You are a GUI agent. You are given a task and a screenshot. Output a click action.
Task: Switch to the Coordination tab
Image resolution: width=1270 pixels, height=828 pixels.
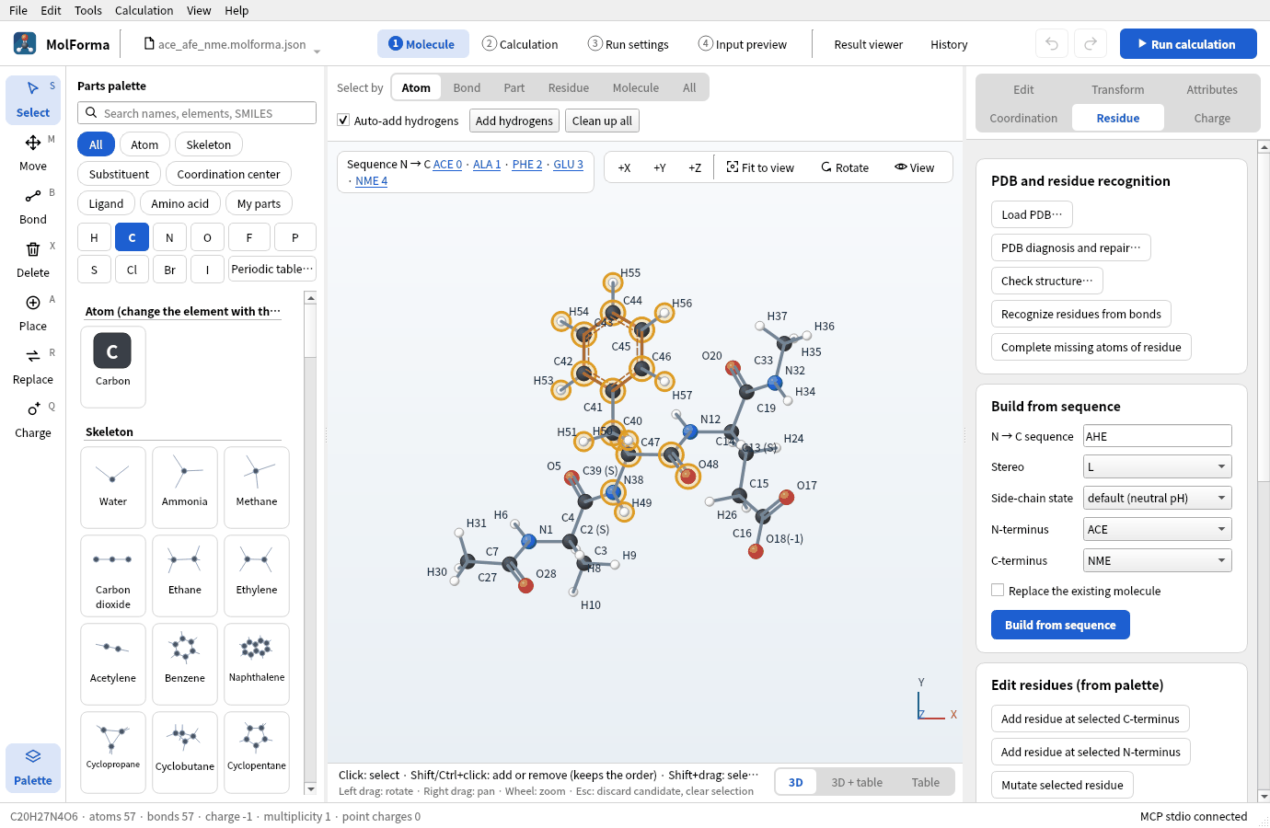coord(1023,118)
